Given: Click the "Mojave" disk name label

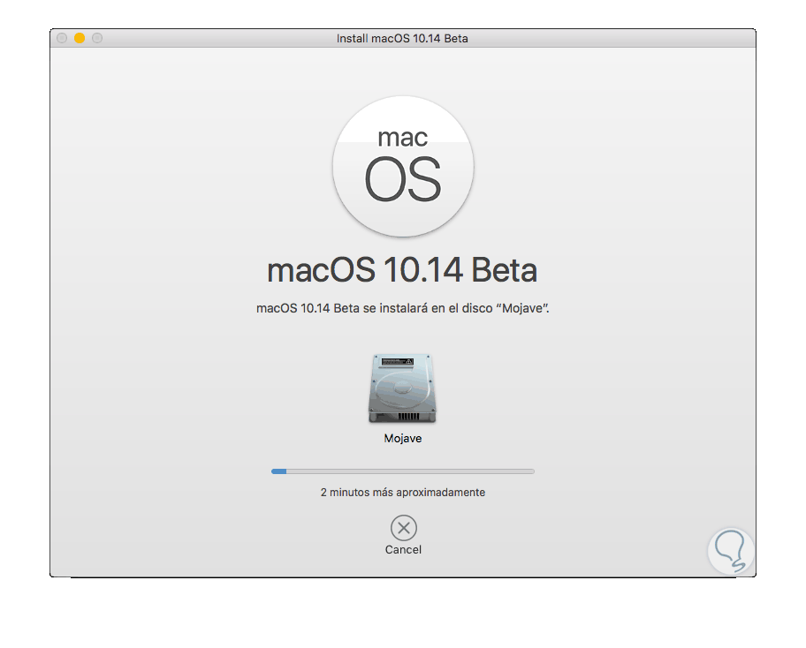Looking at the screenshot, I should coord(403,438).
